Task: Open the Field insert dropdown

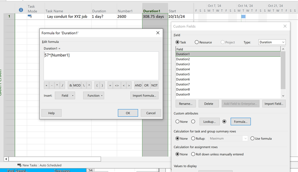Action: tap(65, 96)
